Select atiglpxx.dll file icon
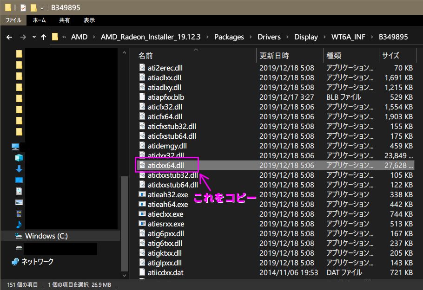The width and height of the screenshot is (423, 290). point(142,263)
